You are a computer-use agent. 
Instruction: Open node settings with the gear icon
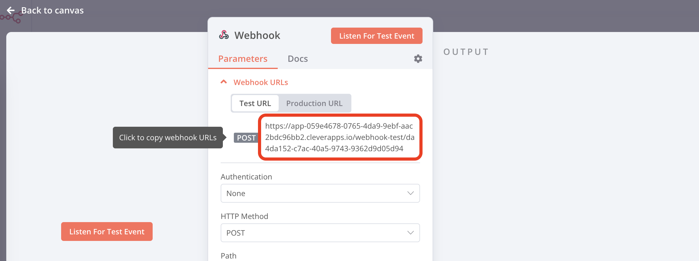click(418, 59)
